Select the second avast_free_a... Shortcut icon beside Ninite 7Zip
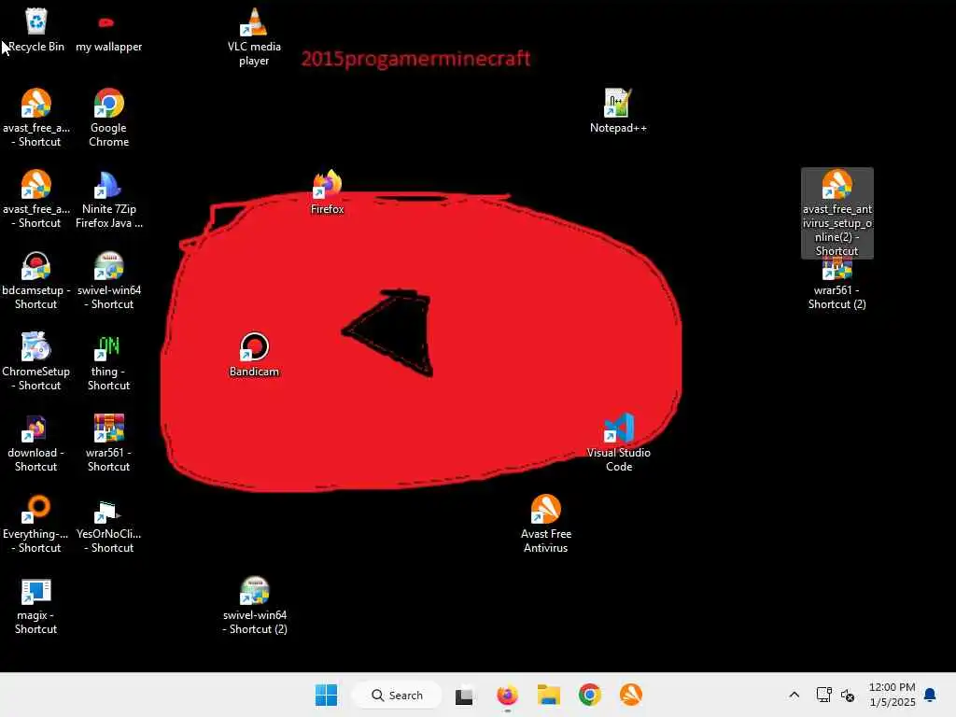Viewport: 956px width, 717px height. click(x=36, y=199)
